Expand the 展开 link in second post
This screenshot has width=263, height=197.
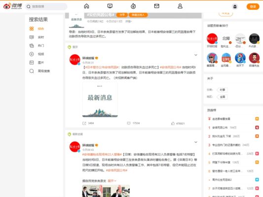point(112,181)
